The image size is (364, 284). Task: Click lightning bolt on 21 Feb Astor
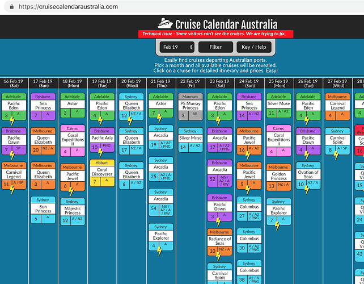(159, 118)
